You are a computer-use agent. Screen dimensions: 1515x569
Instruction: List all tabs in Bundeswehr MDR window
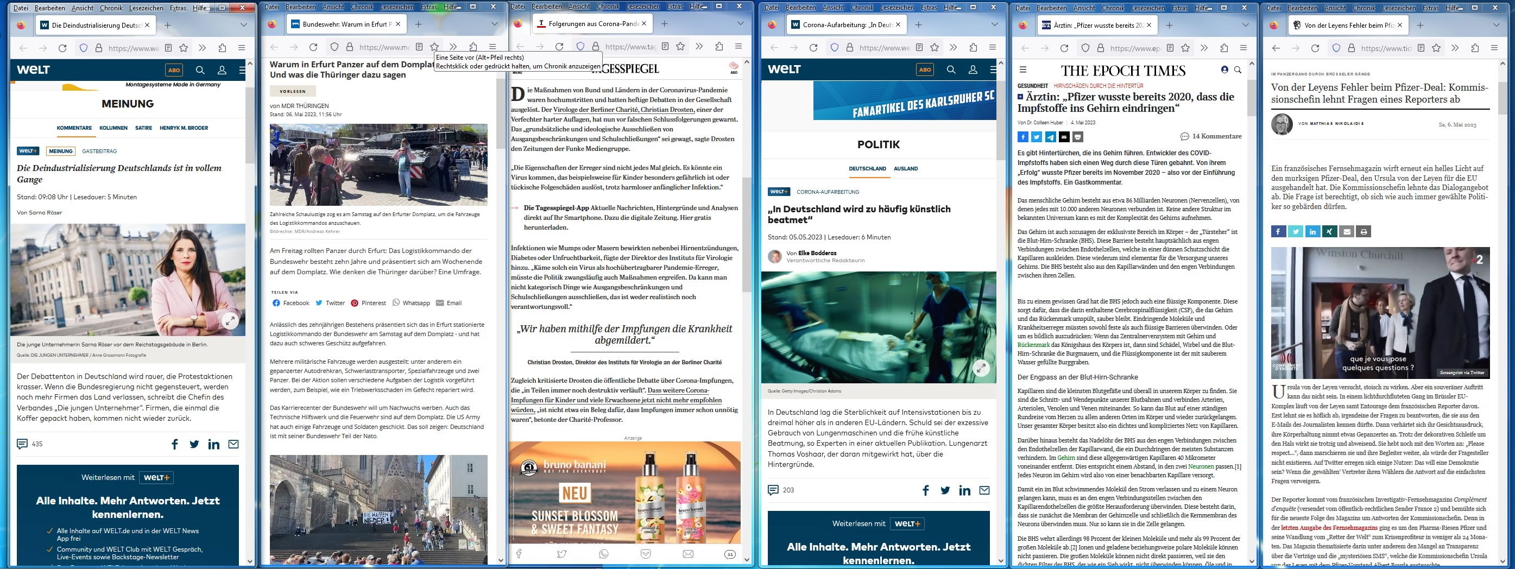[494, 24]
